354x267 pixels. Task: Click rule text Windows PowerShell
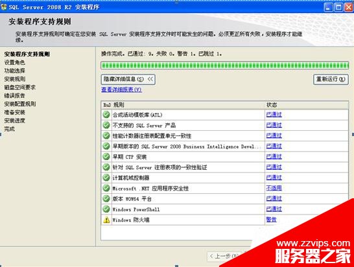(136, 209)
